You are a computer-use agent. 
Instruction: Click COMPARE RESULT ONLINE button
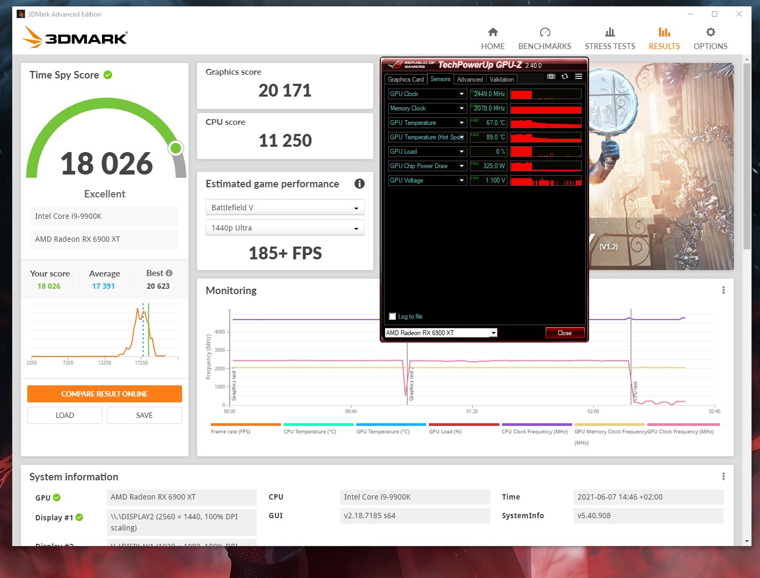point(105,394)
